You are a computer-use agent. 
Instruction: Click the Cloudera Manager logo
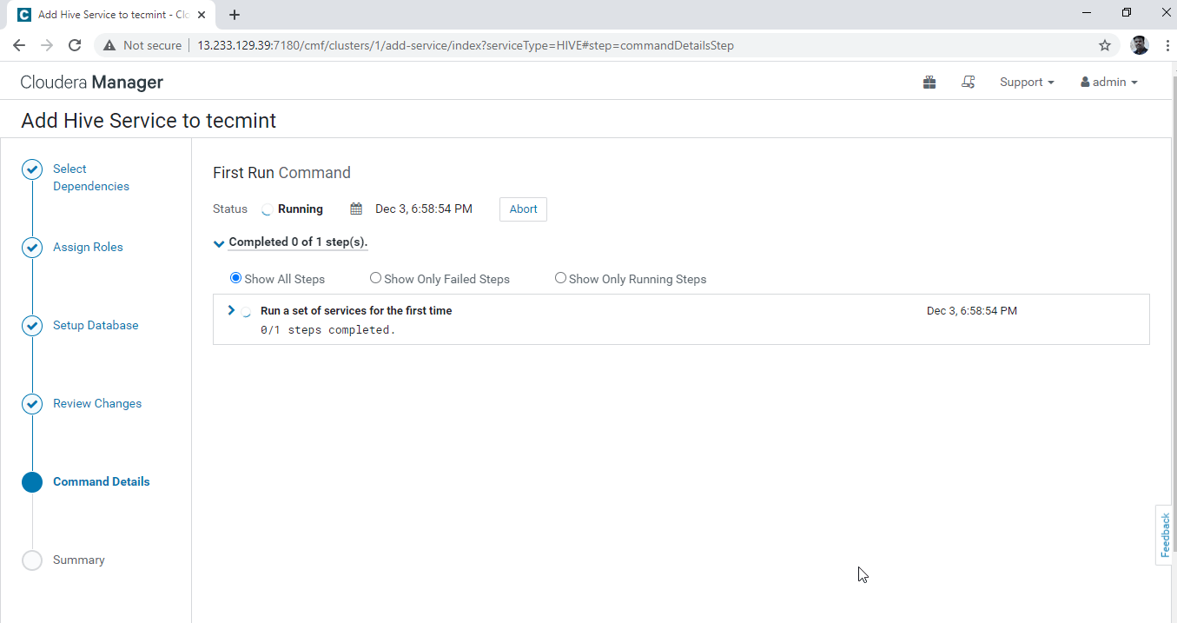coord(92,83)
